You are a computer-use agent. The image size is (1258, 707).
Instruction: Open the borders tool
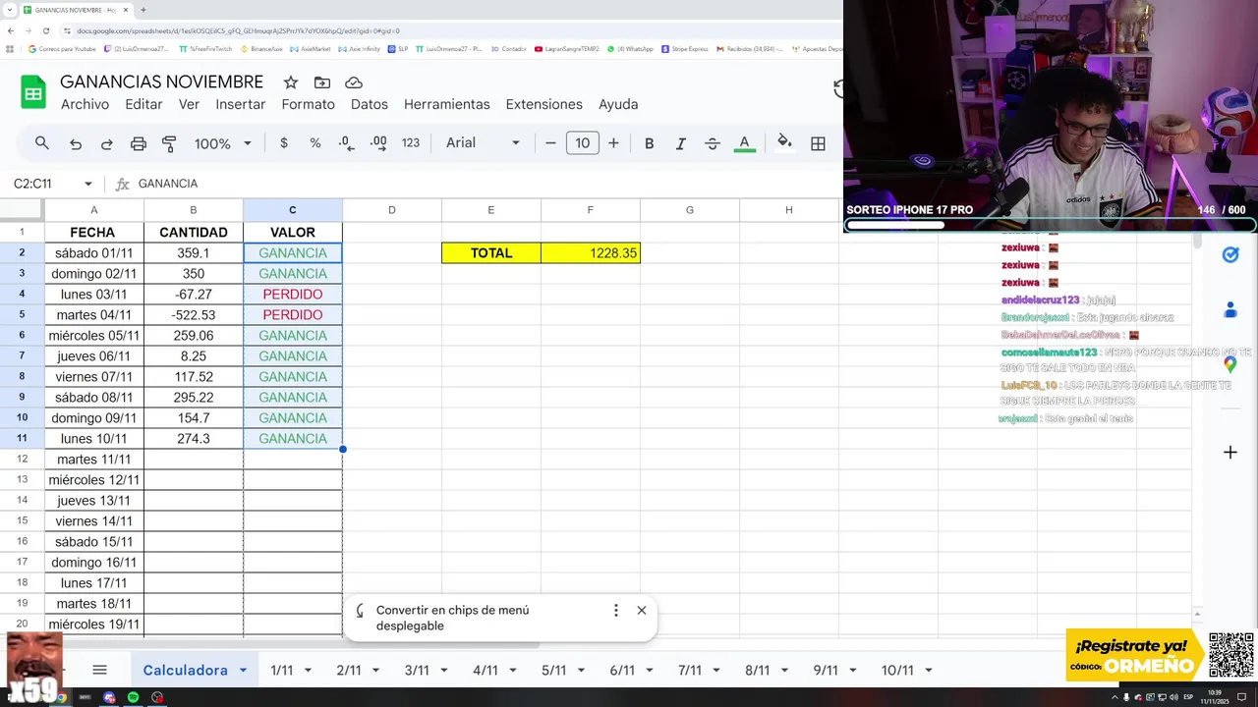tap(818, 143)
